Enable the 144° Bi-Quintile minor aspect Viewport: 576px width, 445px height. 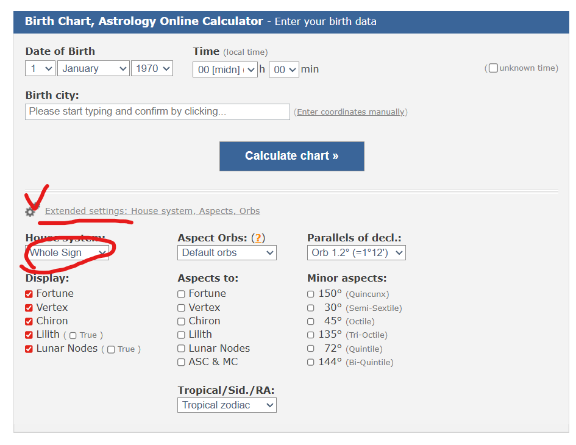point(311,362)
